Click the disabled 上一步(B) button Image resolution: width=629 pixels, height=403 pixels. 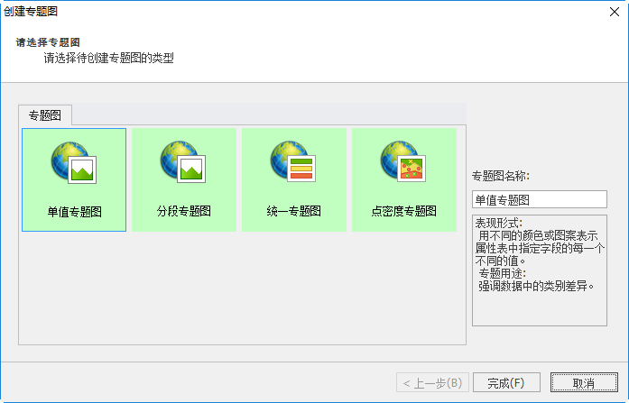pos(432,382)
